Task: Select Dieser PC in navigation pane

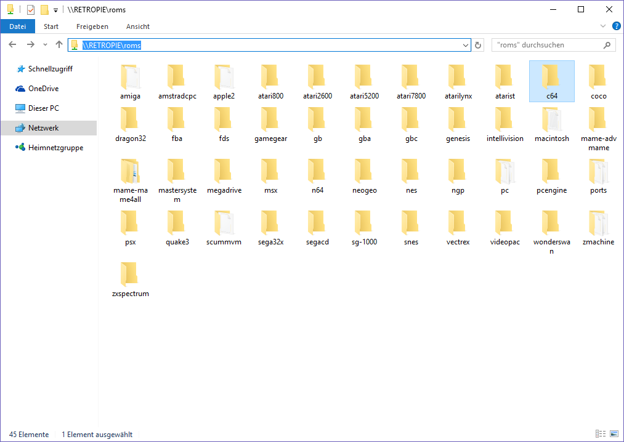Action: (43, 108)
